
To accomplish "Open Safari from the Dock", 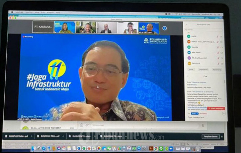I will (x=44, y=148).
